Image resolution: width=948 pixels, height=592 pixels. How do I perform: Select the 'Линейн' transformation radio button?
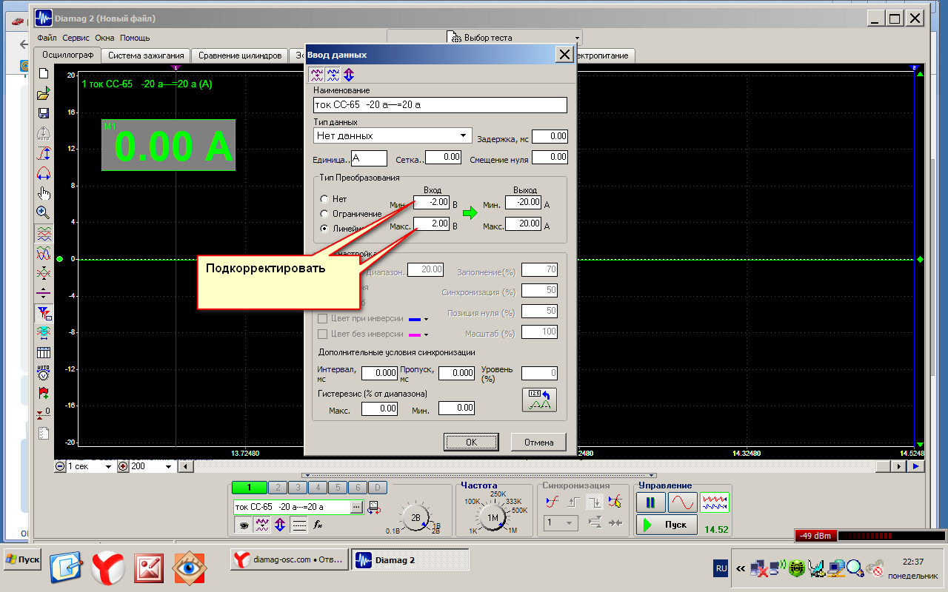click(x=324, y=229)
